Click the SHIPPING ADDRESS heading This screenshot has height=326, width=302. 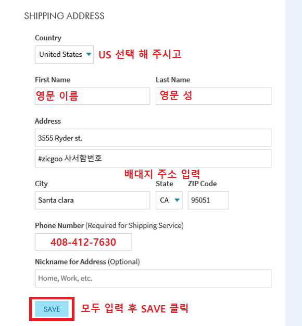tap(64, 16)
